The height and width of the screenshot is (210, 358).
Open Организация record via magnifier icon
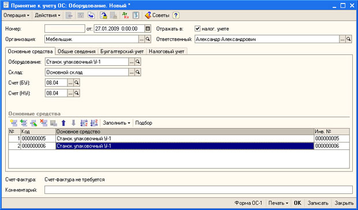[148, 39]
